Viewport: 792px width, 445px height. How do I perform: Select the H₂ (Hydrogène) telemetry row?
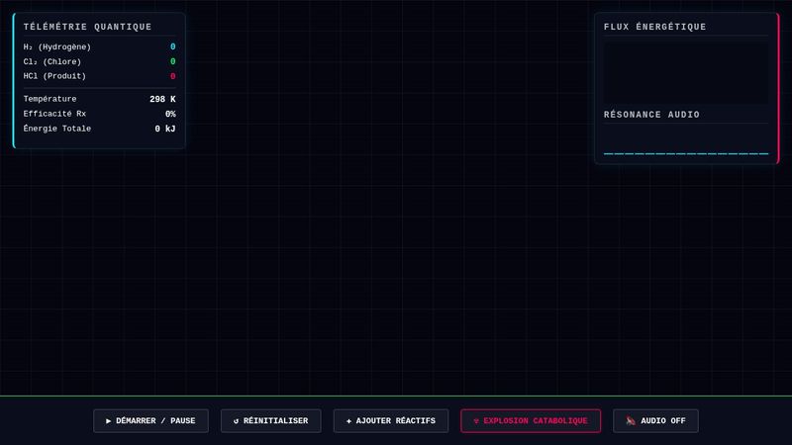tap(100, 46)
